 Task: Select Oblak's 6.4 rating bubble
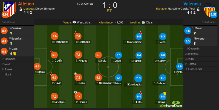click(37, 66)
